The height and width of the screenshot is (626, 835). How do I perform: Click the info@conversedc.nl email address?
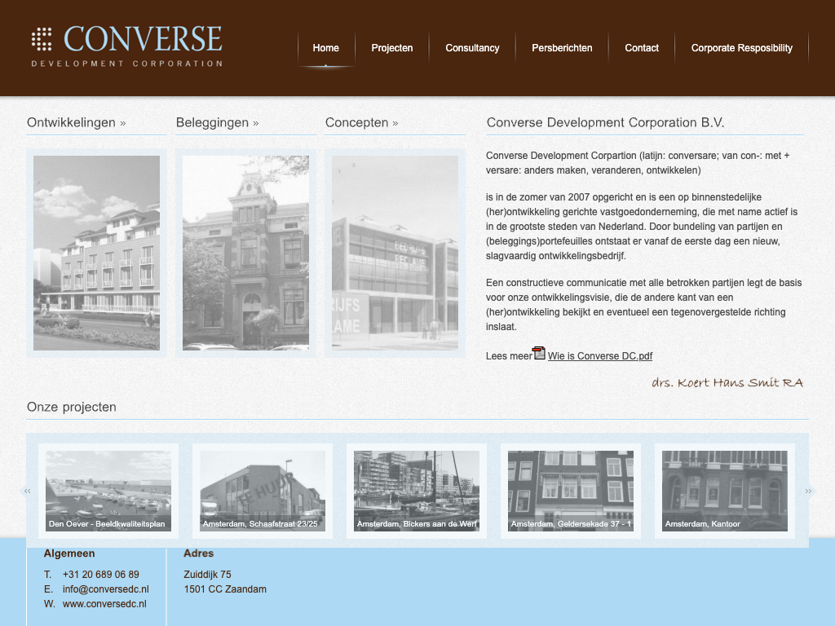point(105,589)
